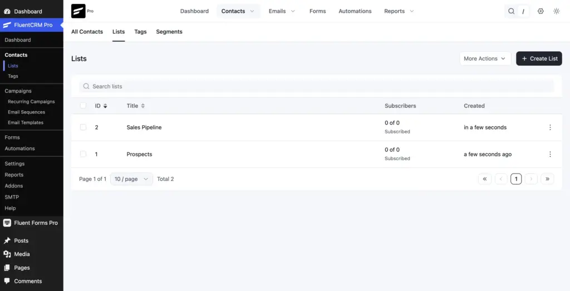Viewport: 570px width, 291px height.
Task: Open the Help sidebar link
Action: point(10,208)
